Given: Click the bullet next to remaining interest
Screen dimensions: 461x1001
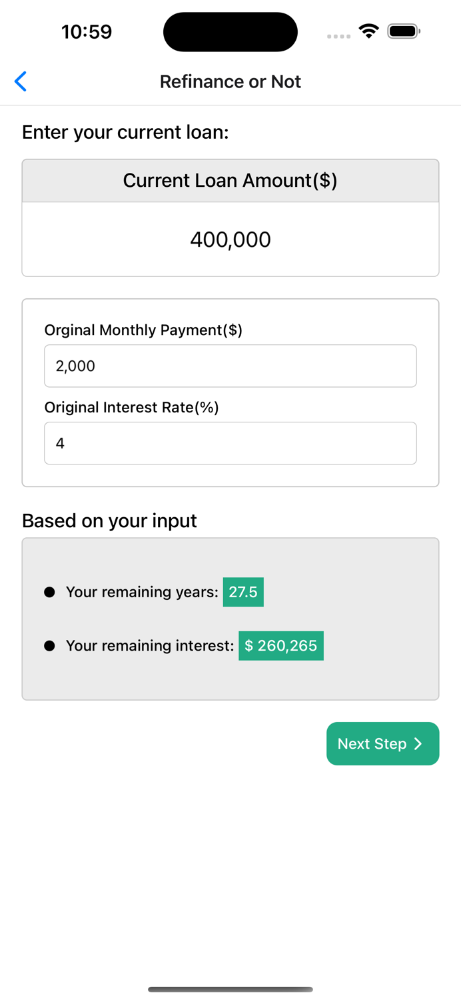Looking at the screenshot, I should click(x=49, y=645).
